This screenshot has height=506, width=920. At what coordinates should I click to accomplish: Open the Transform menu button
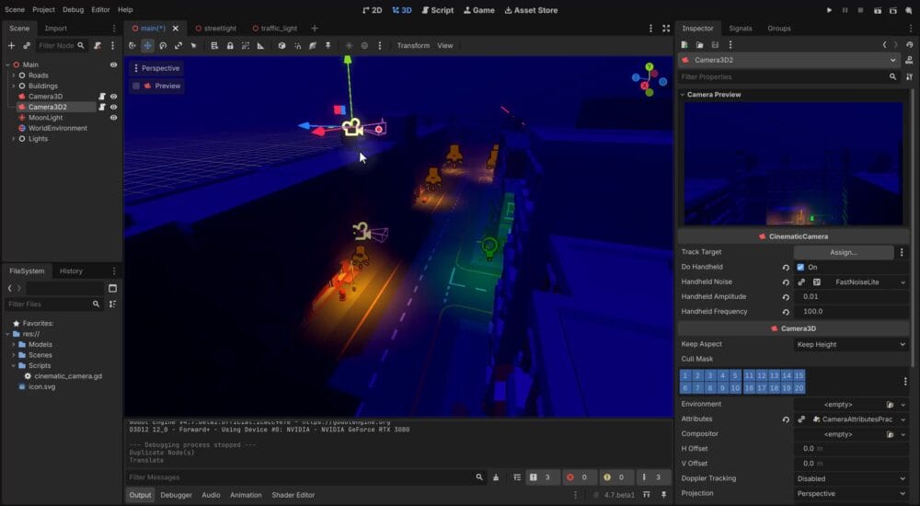pyautogui.click(x=413, y=45)
